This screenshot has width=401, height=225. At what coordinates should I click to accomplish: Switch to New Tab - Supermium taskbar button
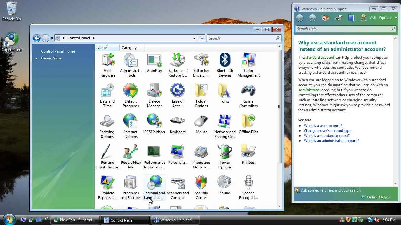pos(75,220)
